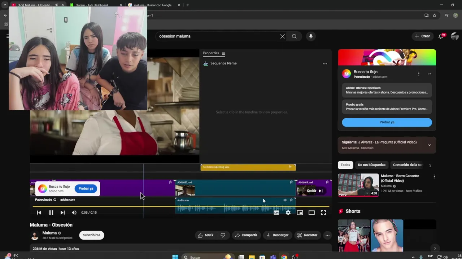Open Borro Cassette video thumbnail
462x259 pixels.
[358, 185]
